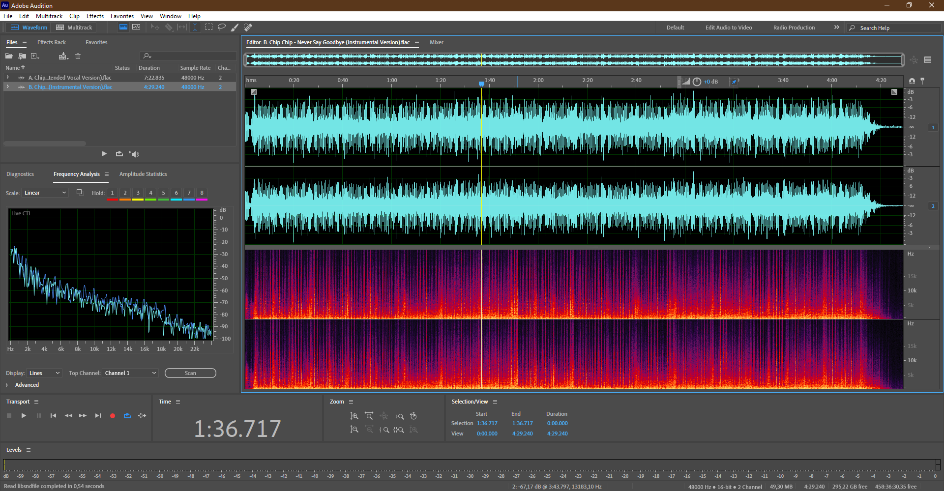The image size is (944, 491).
Task: Select the Edit Audio to Video workspace
Action: pos(729,28)
